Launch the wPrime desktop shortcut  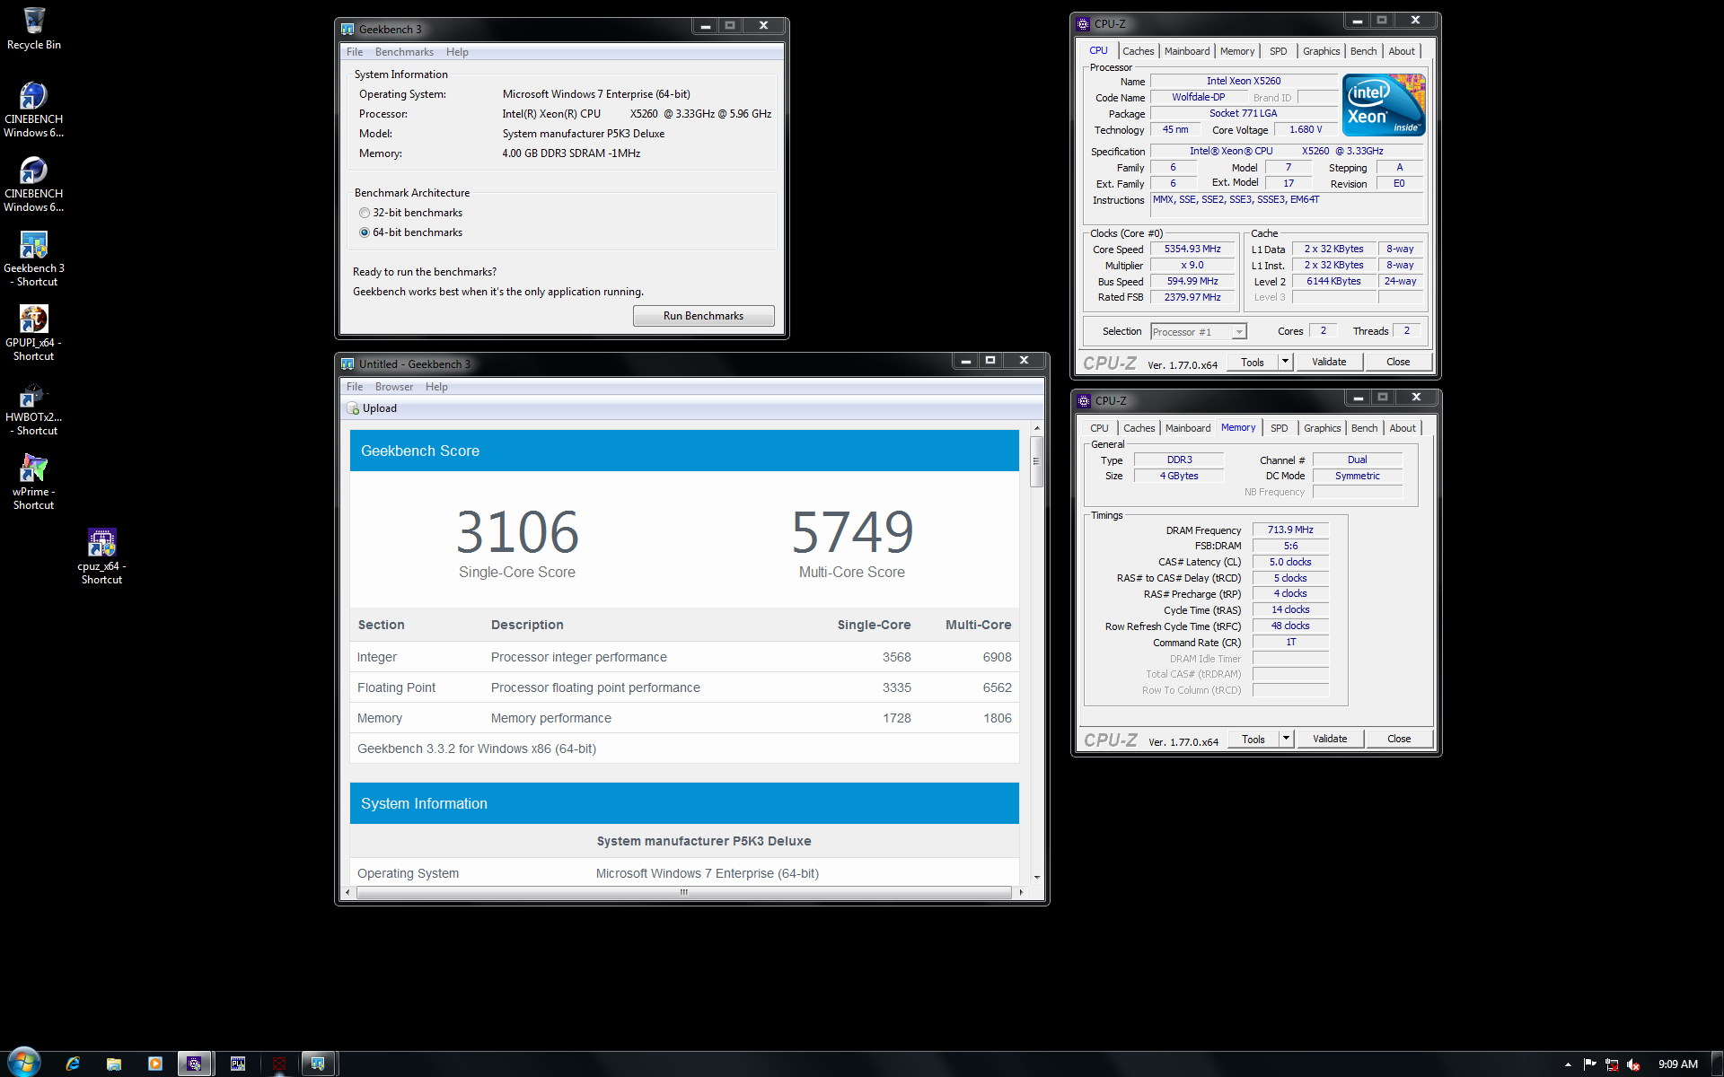click(34, 482)
